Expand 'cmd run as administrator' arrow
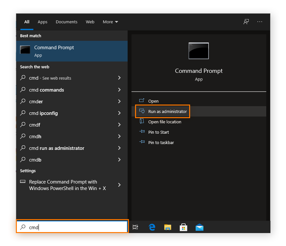Screen dimensions: 286x246 coord(119,148)
